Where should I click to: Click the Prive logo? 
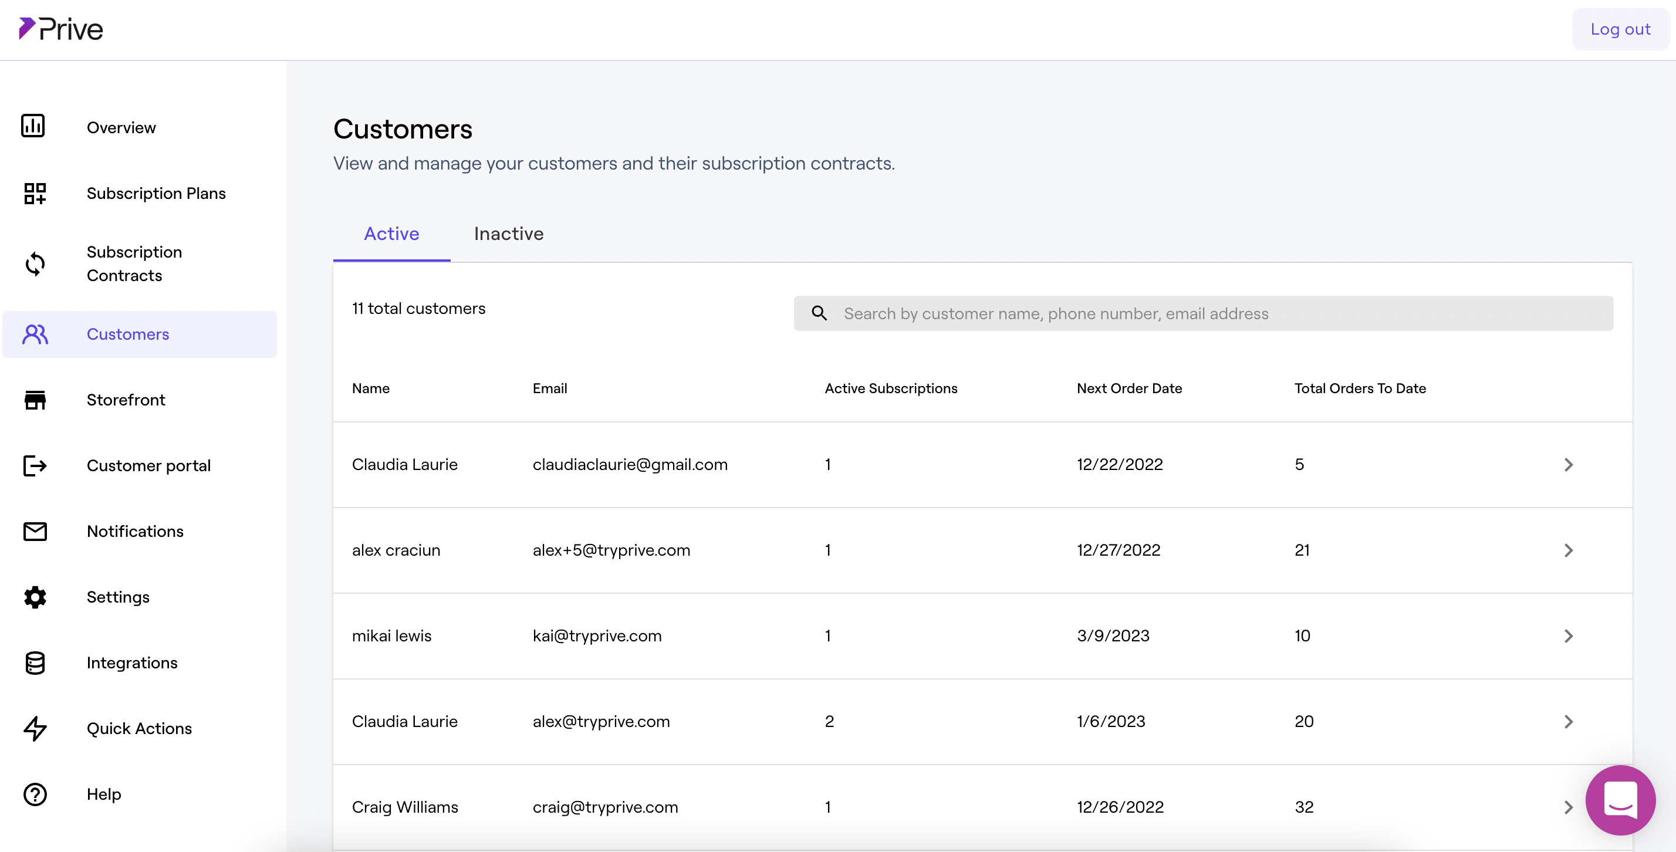point(61,29)
